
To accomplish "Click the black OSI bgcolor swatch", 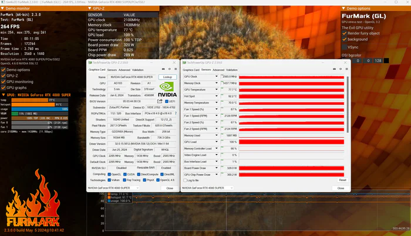I will (x=386, y=61).
